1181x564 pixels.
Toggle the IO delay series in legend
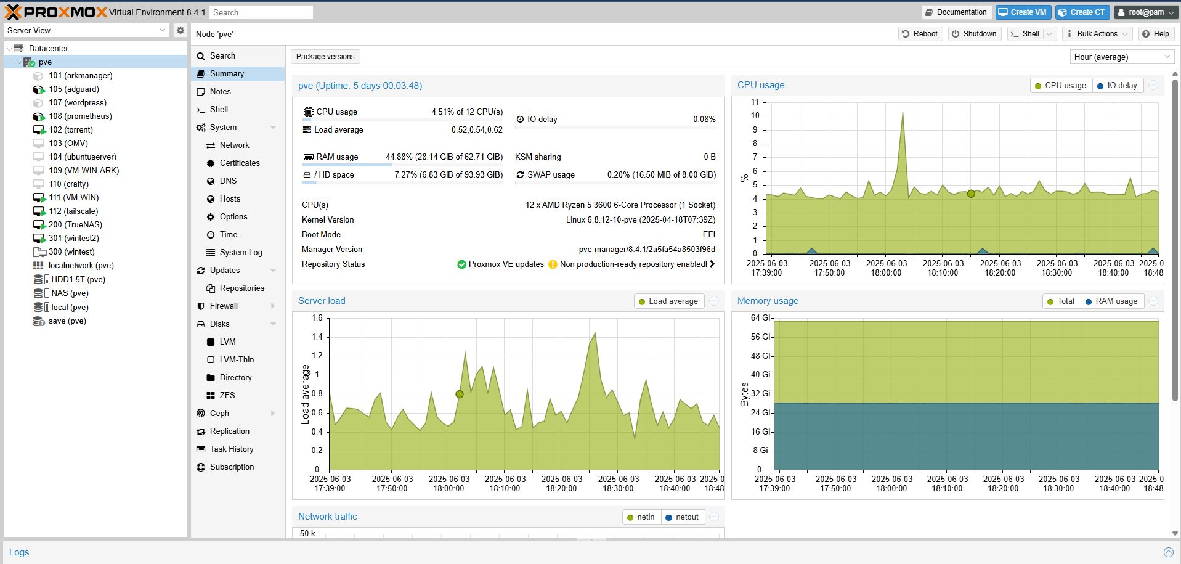coord(1118,86)
